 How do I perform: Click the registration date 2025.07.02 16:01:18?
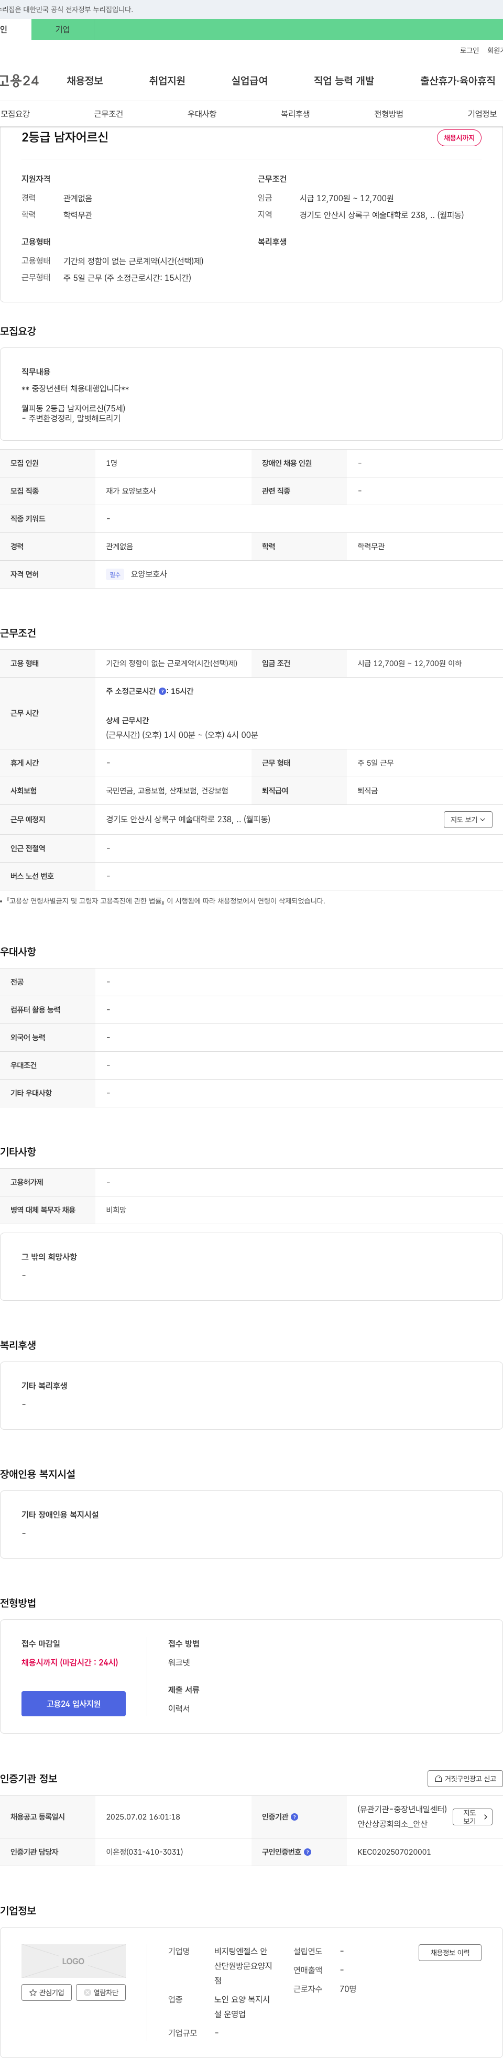pos(143,1817)
